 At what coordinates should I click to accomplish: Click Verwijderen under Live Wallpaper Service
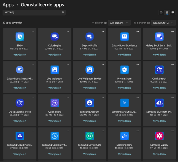90,88
